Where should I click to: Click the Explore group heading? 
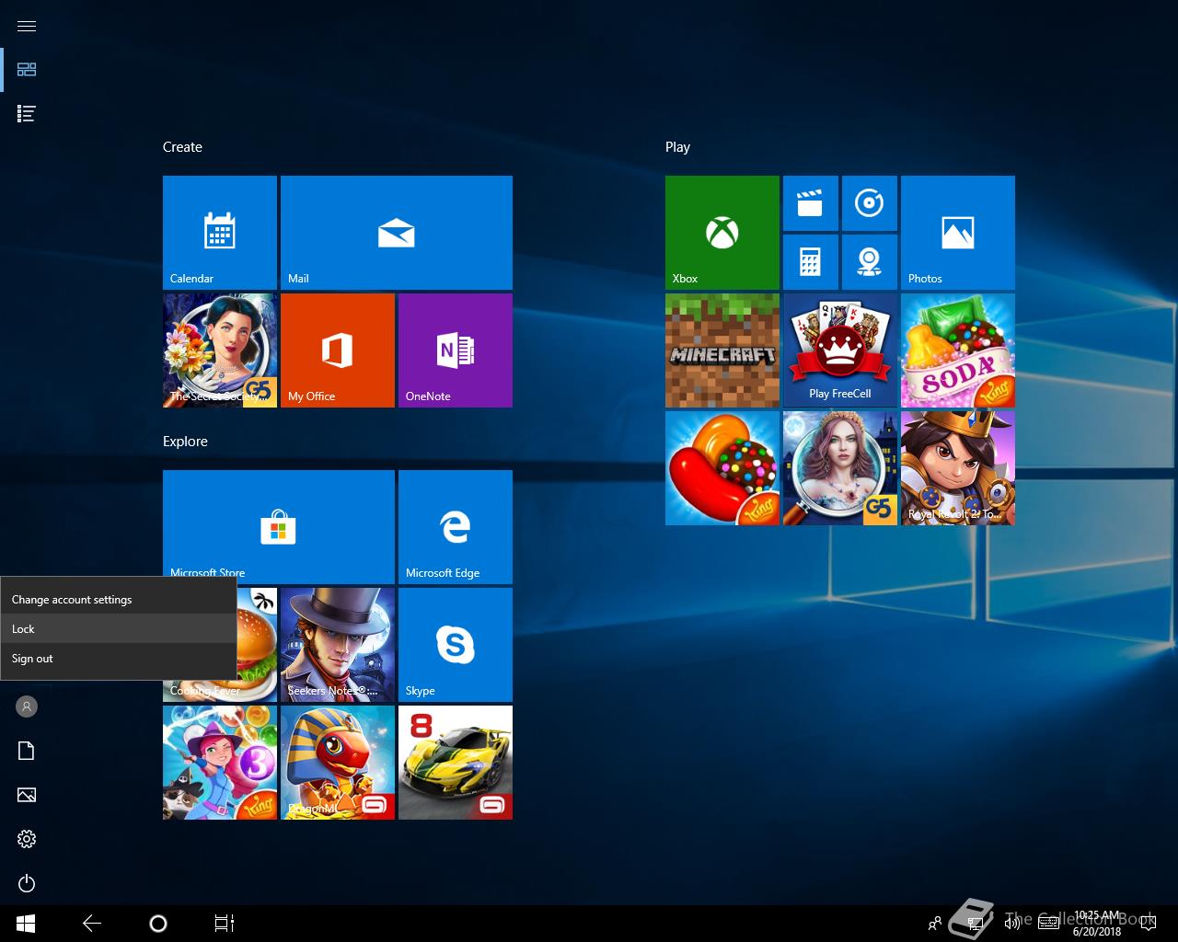(x=185, y=442)
